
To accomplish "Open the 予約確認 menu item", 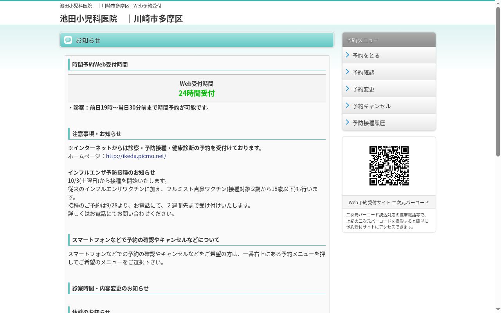I will 389,72.
